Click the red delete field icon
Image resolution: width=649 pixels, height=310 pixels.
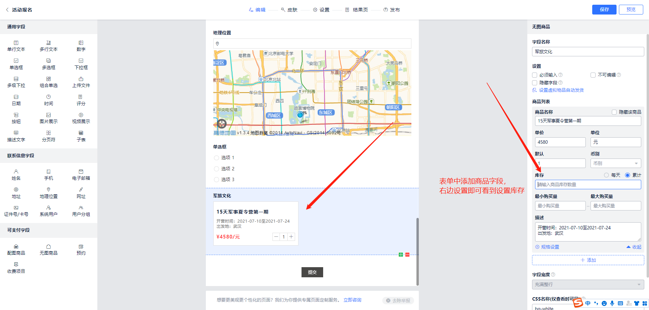[x=407, y=255]
